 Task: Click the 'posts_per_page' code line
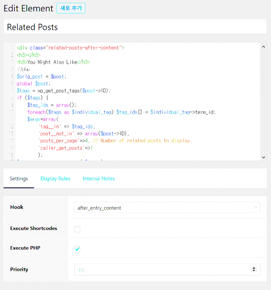pyautogui.click(x=115, y=141)
